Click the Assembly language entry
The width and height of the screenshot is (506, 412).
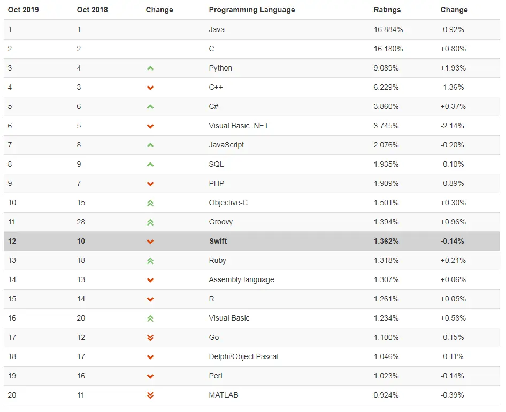pos(241,279)
